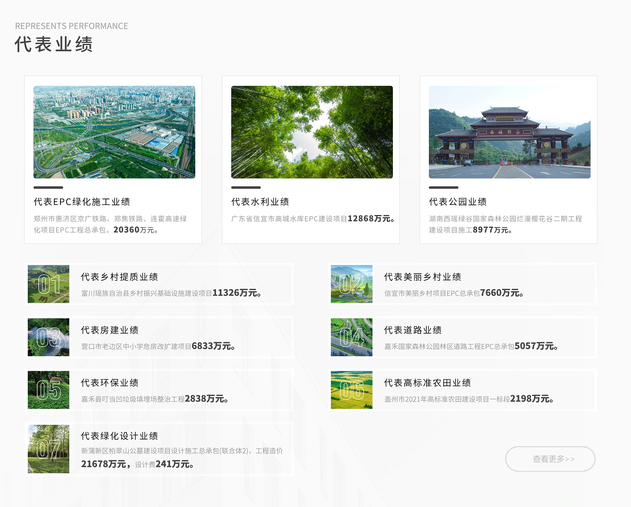Click the 查看更多>> button
The image size is (631, 507).
[550, 459]
